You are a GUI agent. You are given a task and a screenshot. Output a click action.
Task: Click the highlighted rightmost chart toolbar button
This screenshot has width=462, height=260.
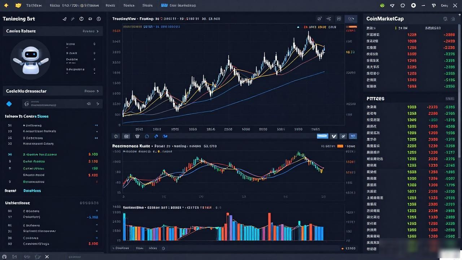click(351, 19)
